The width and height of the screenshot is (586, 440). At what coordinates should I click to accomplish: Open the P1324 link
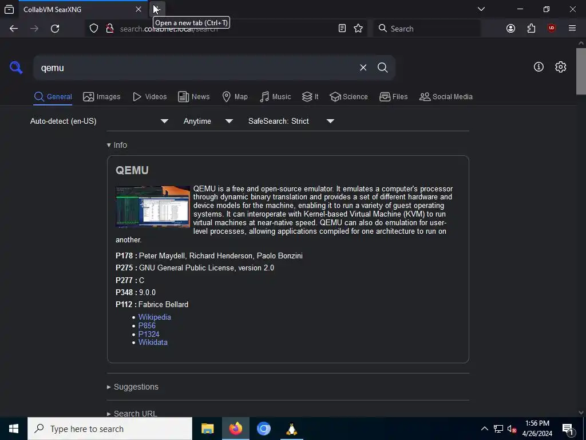(x=149, y=334)
